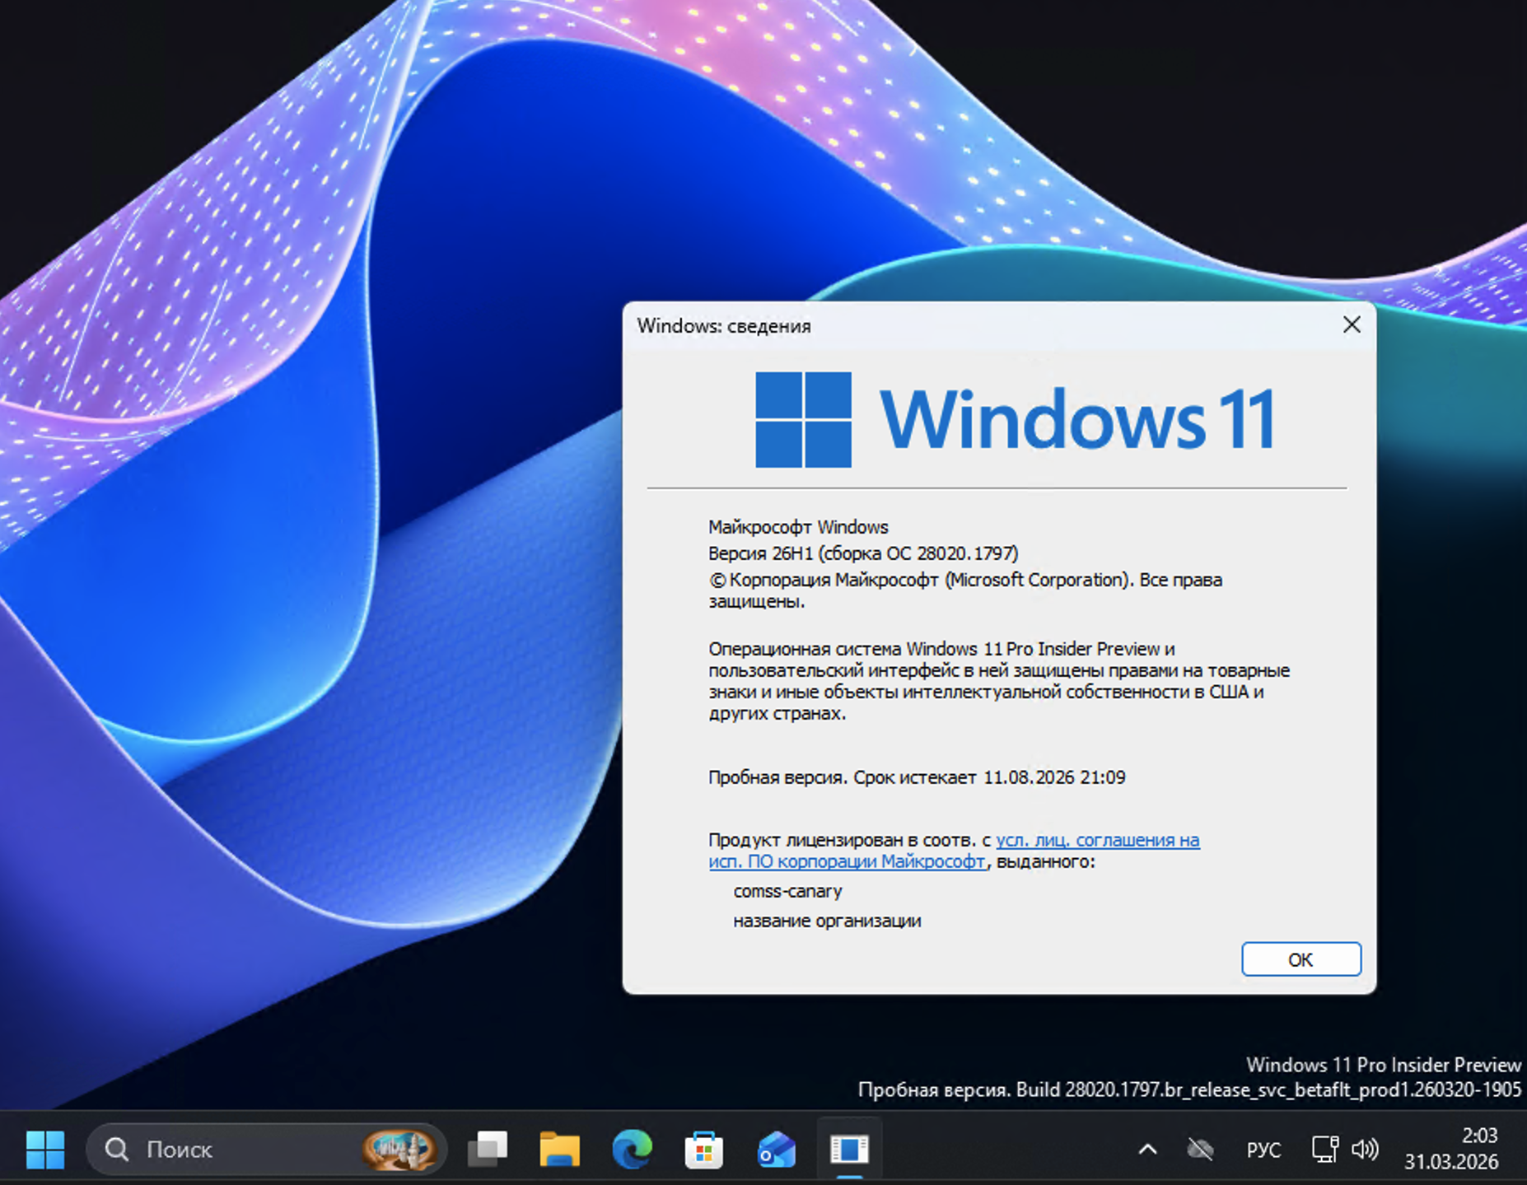Switch the РУС input language
Screen dimensions: 1527x1185
pos(1263,1150)
